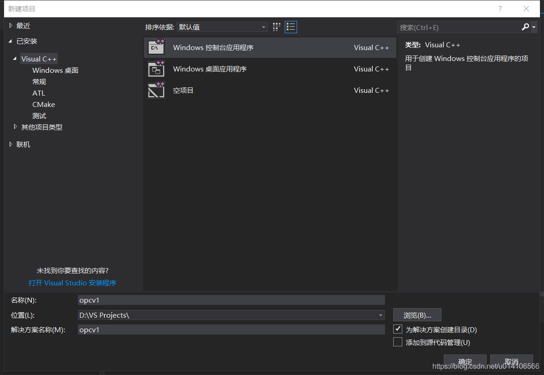Viewport: 544px width, 375px height.
Task: Click the Windows desktop application template icon
Action: click(156, 69)
